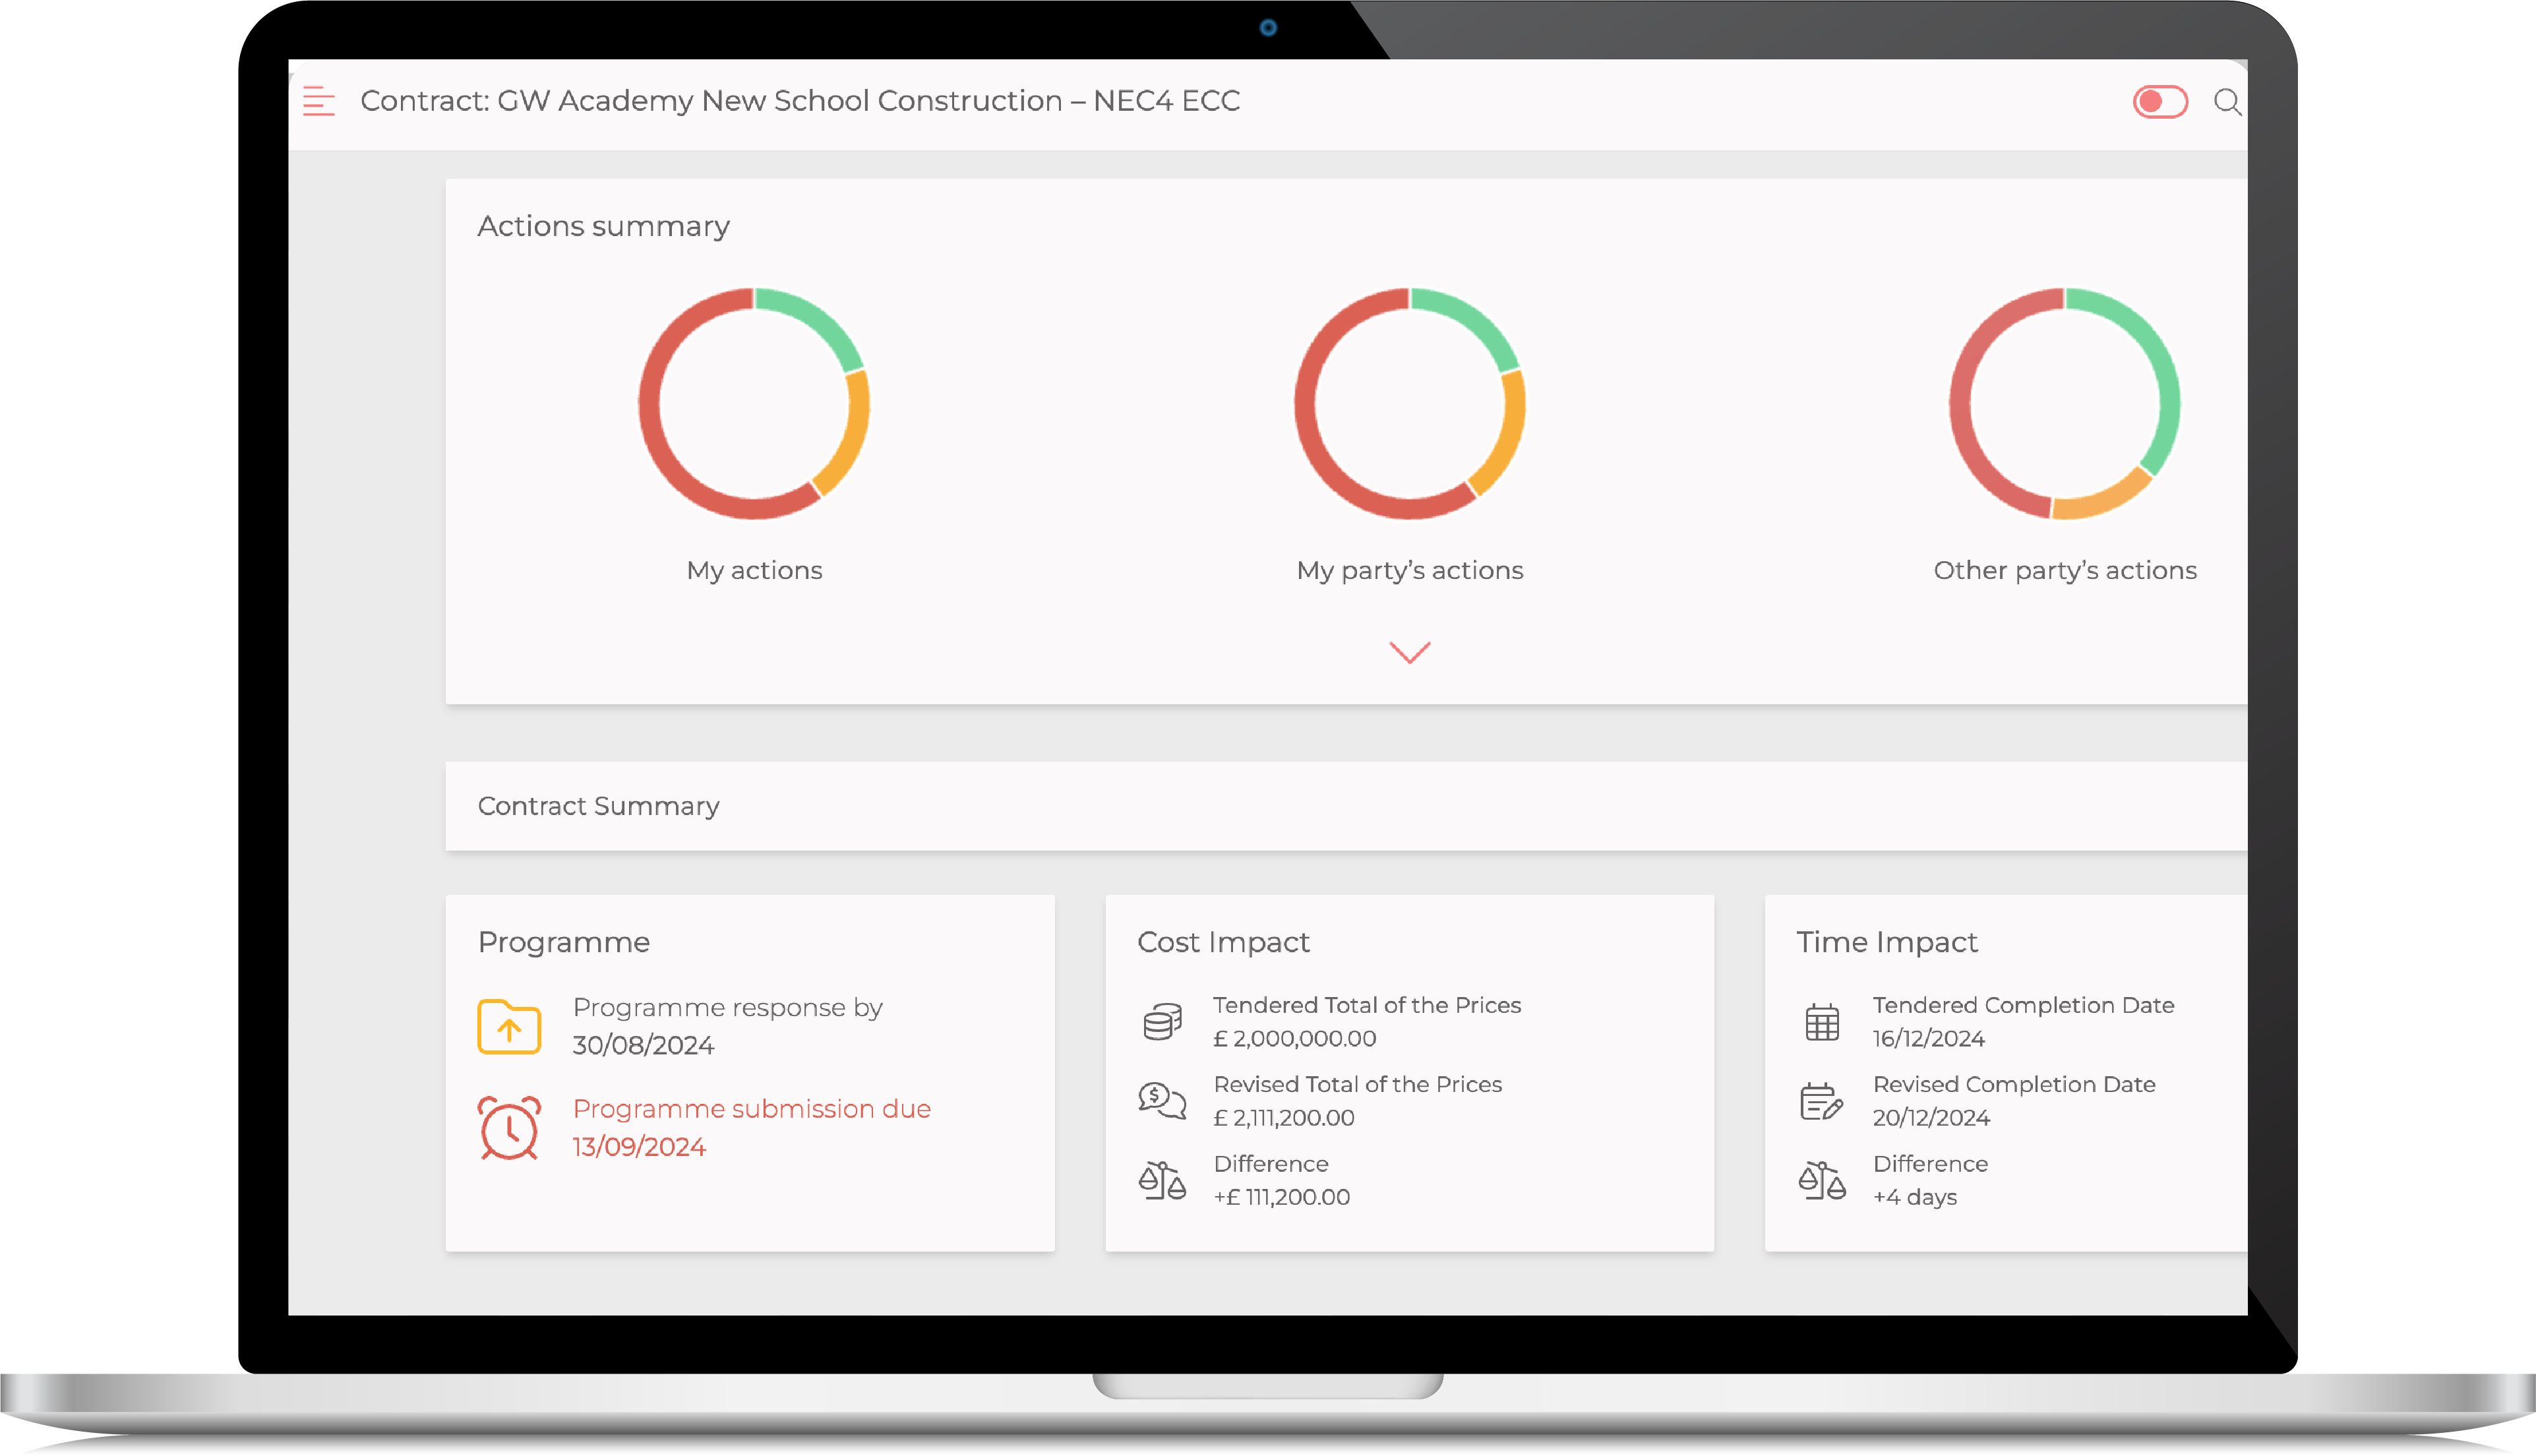The height and width of the screenshot is (1456, 2536).
Task: Click the 'Programme submission due' text
Action: (752, 1109)
